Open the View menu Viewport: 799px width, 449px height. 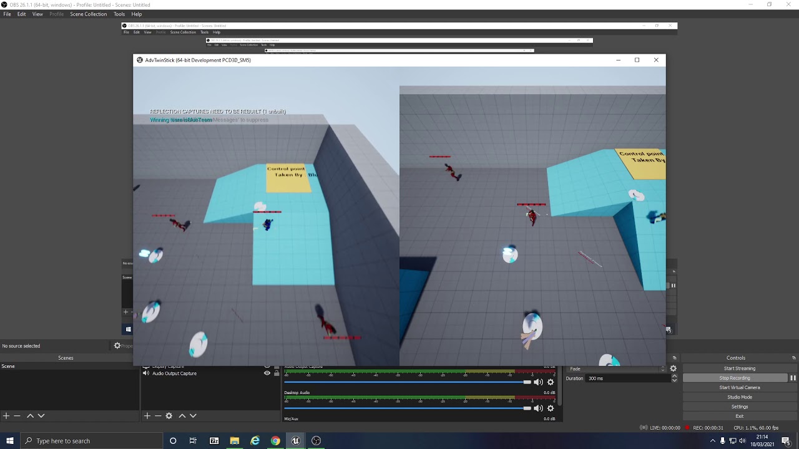37,14
